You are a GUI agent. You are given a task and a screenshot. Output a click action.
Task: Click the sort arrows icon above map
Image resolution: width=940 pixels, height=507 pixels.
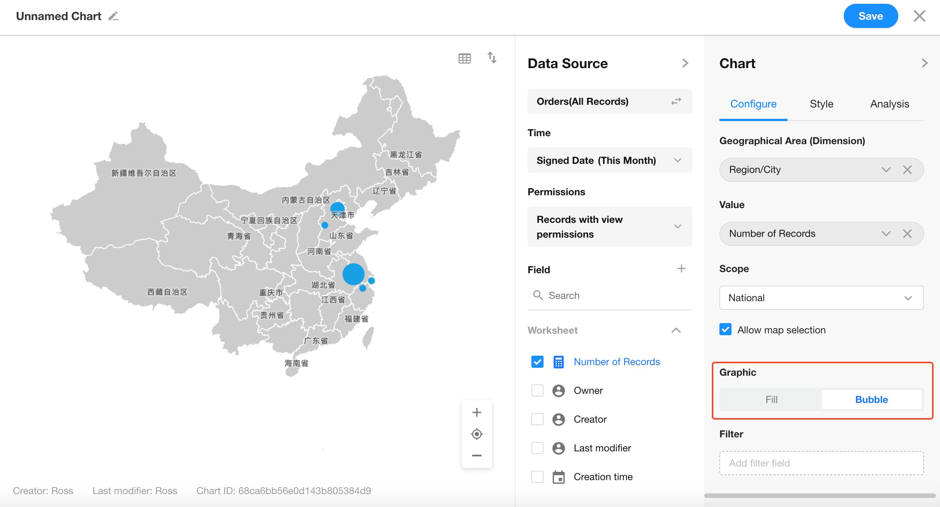[492, 58]
